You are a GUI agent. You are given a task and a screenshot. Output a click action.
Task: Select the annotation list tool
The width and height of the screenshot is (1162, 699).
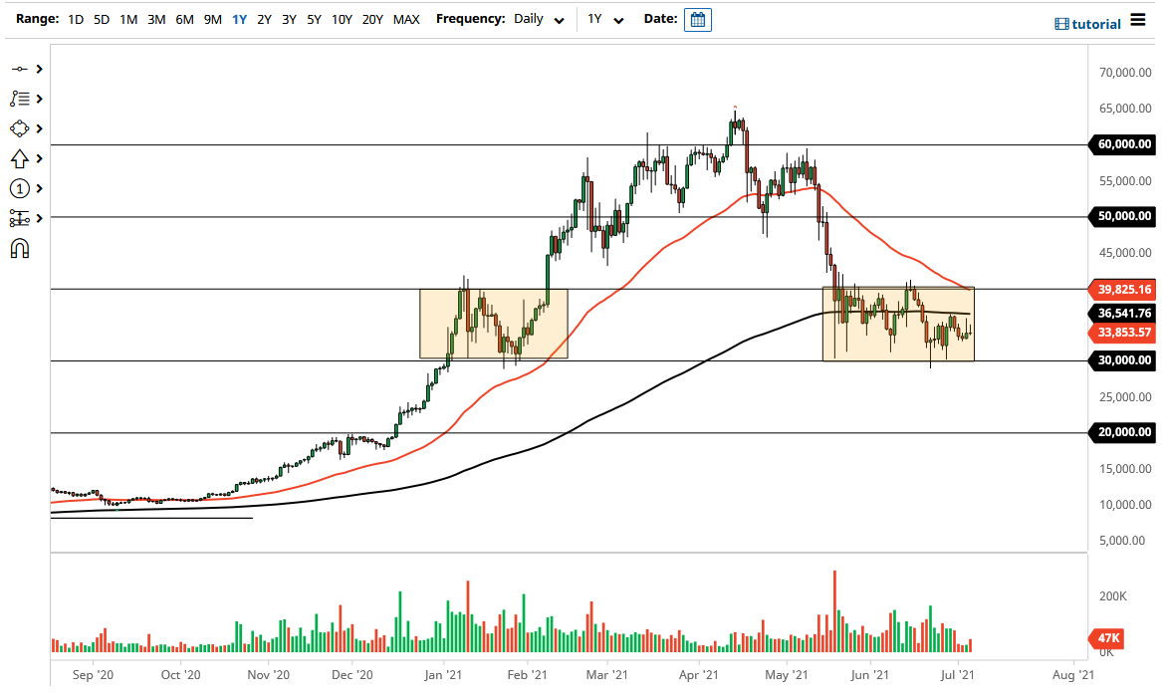click(x=20, y=99)
